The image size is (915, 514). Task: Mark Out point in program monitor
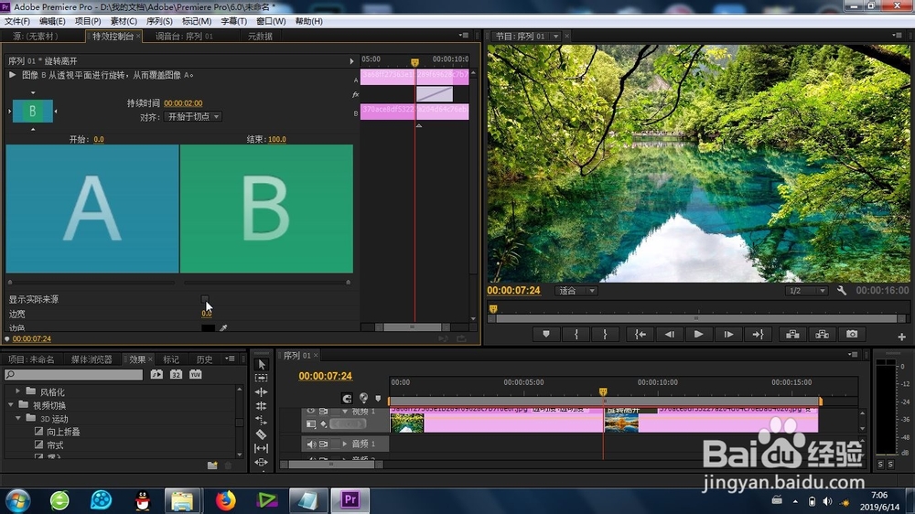(x=605, y=335)
